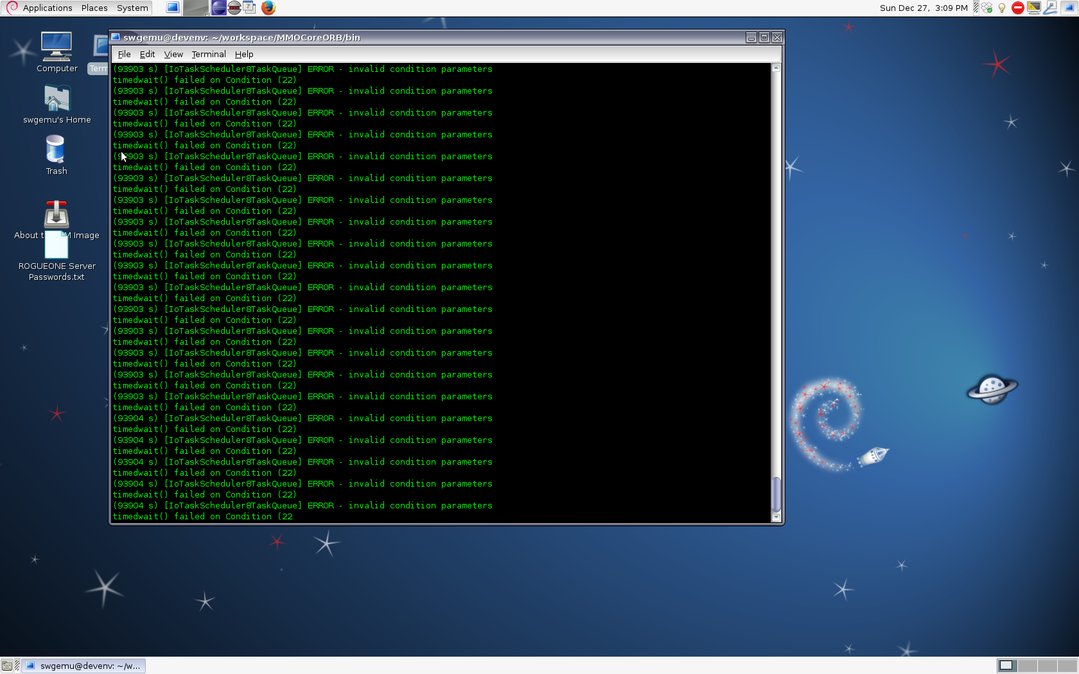
Task: Click the light bulb tray icon
Action: 1002,8
